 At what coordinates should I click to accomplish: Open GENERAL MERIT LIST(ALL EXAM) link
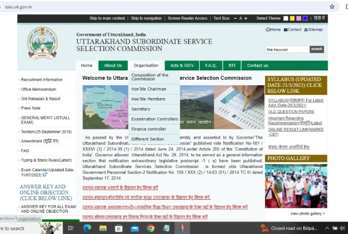pyautogui.click(x=46, y=120)
